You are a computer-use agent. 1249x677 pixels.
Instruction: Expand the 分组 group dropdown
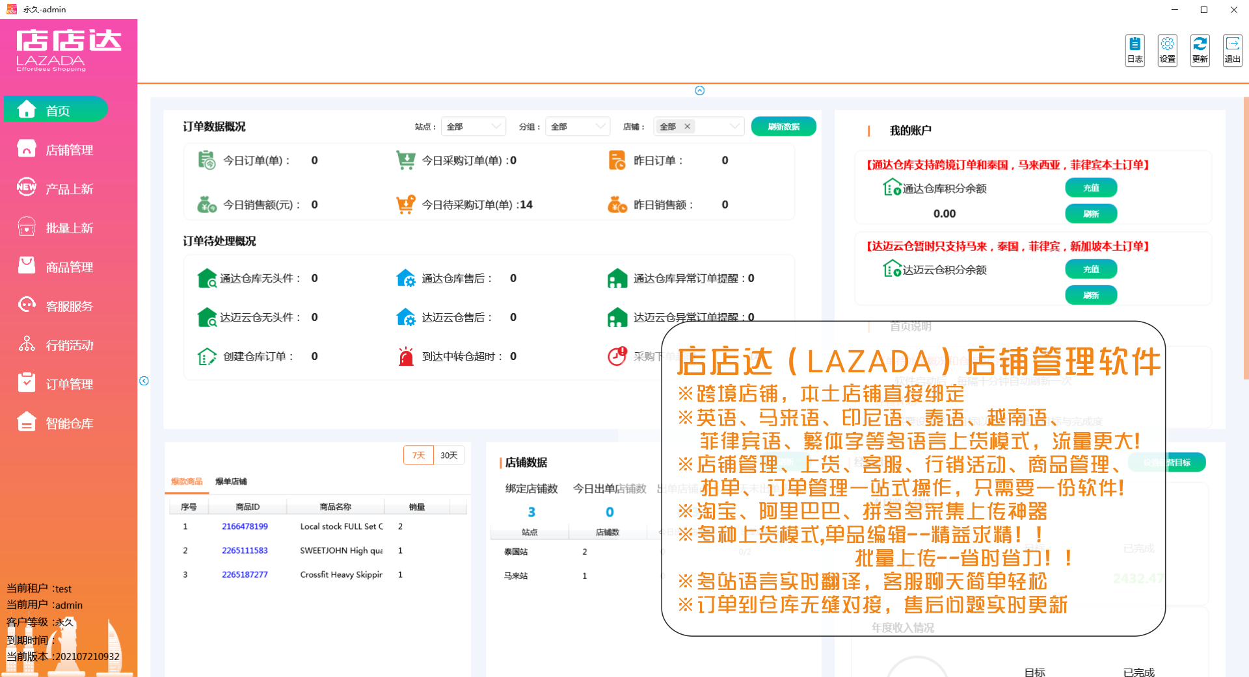click(x=578, y=126)
